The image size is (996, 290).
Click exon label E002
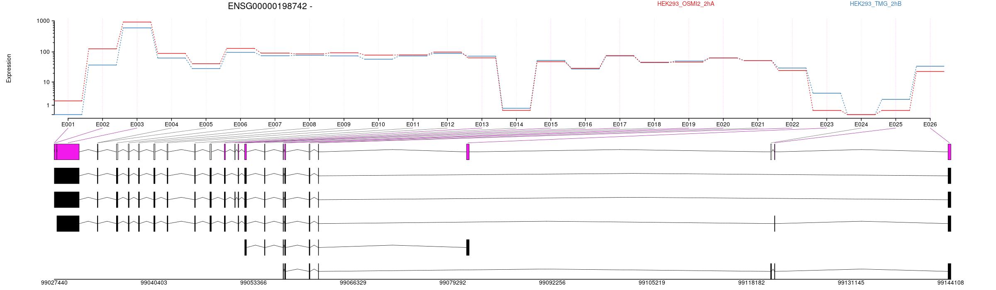click(103, 124)
